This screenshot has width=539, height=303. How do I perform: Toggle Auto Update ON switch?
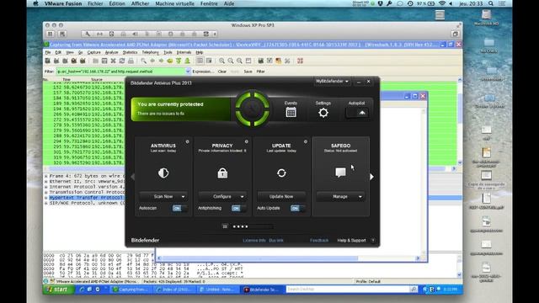(x=297, y=208)
